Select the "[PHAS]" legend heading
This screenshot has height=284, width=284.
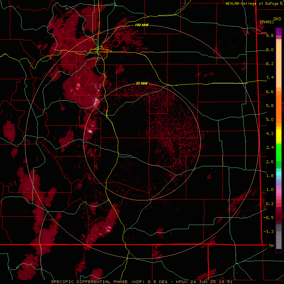(267, 22)
